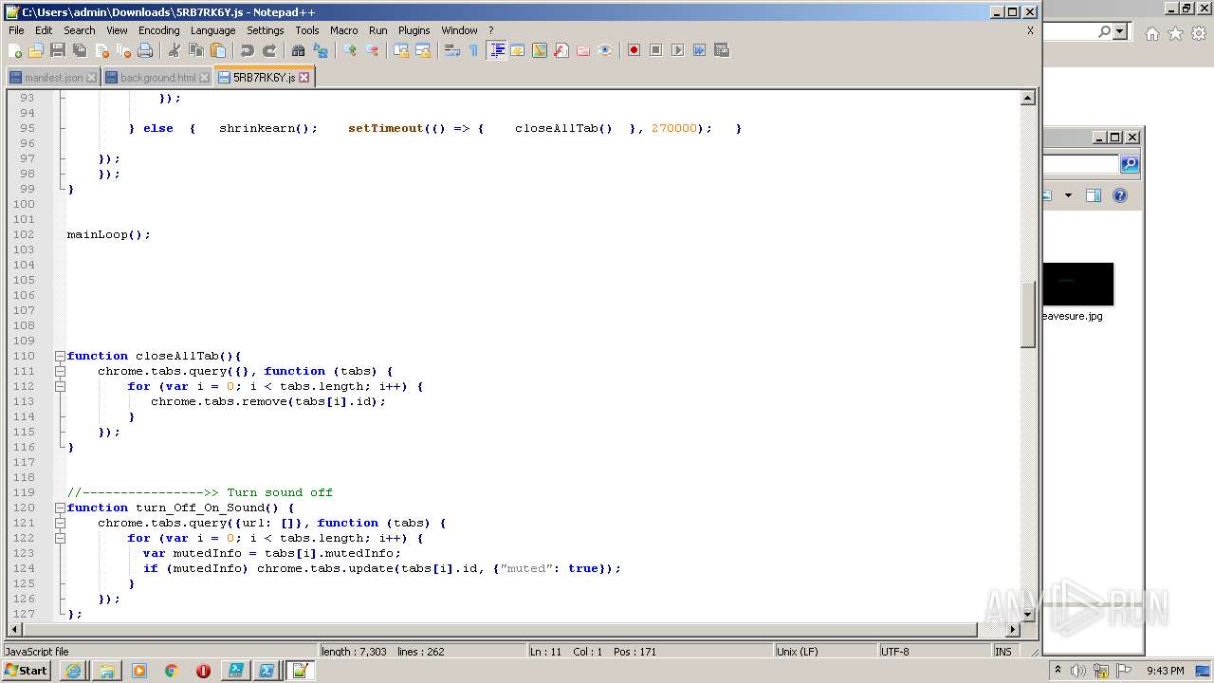Click the Open file toolbar icon
The image size is (1214, 683).
point(36,50)
